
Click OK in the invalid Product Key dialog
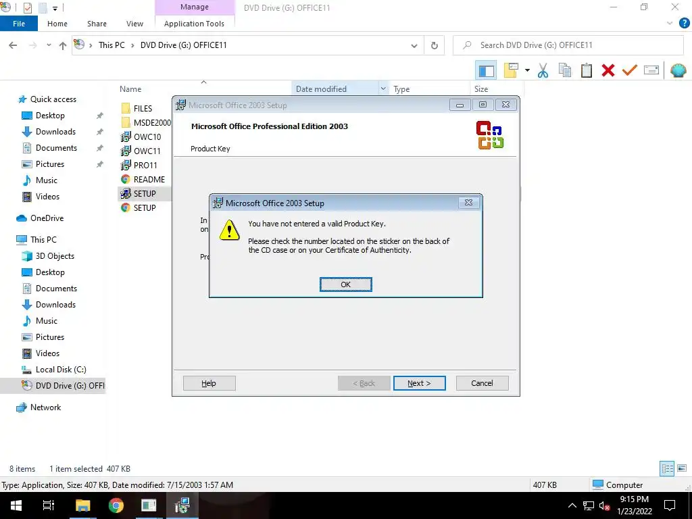click(x=345, y=285)
